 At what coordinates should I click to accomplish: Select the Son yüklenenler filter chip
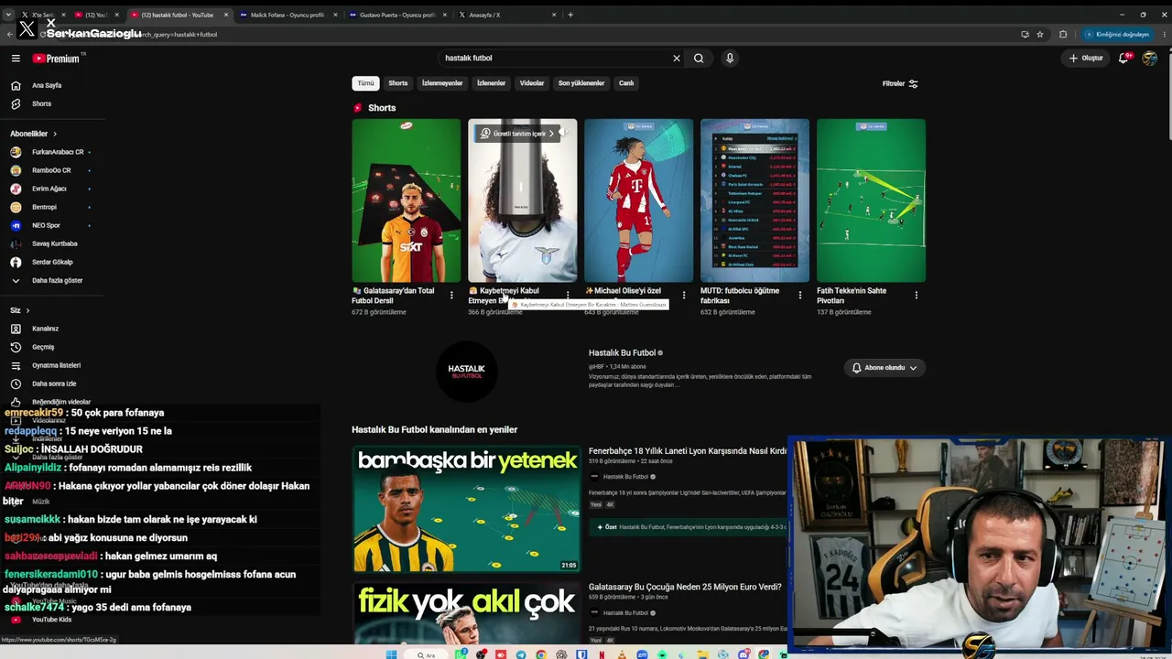581,83
